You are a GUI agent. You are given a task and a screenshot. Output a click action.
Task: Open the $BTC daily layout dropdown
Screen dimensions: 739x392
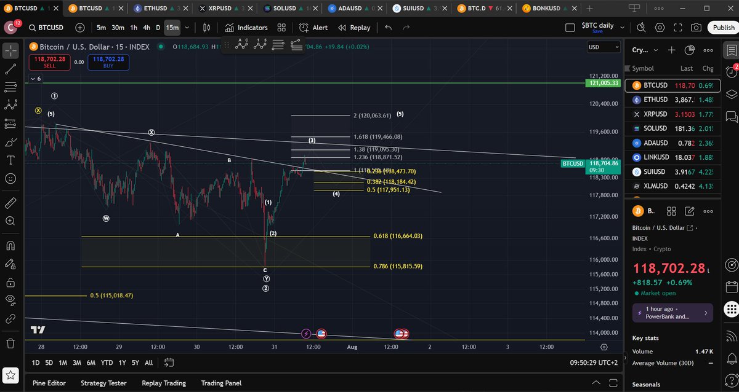[622, 28]
